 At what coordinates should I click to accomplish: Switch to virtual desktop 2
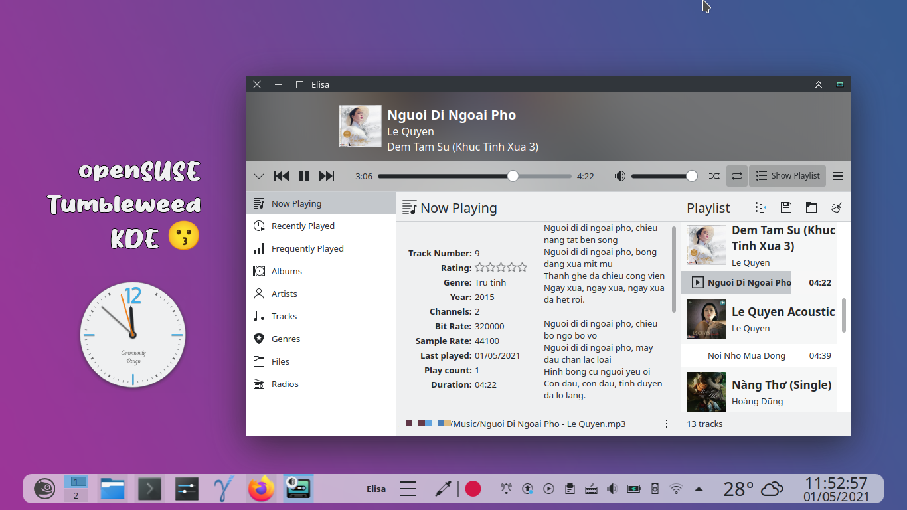point(76,495)
